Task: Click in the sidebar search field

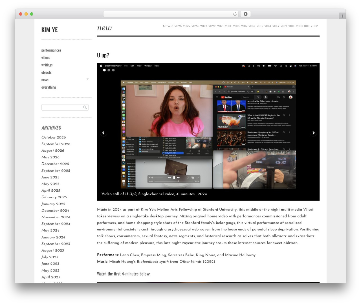Action: [x=65, y=107]
